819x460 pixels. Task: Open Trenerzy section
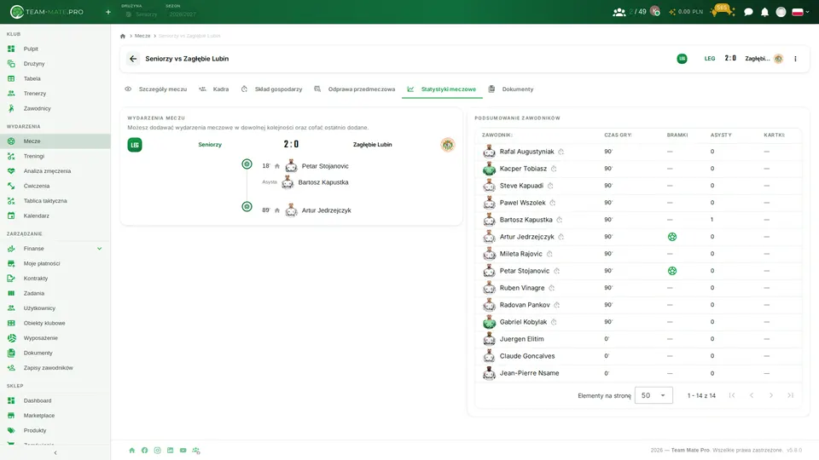tap(55, 94)
